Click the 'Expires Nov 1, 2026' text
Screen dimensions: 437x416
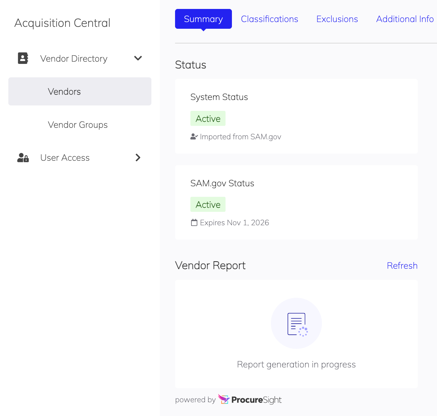(x=234, y=223)
